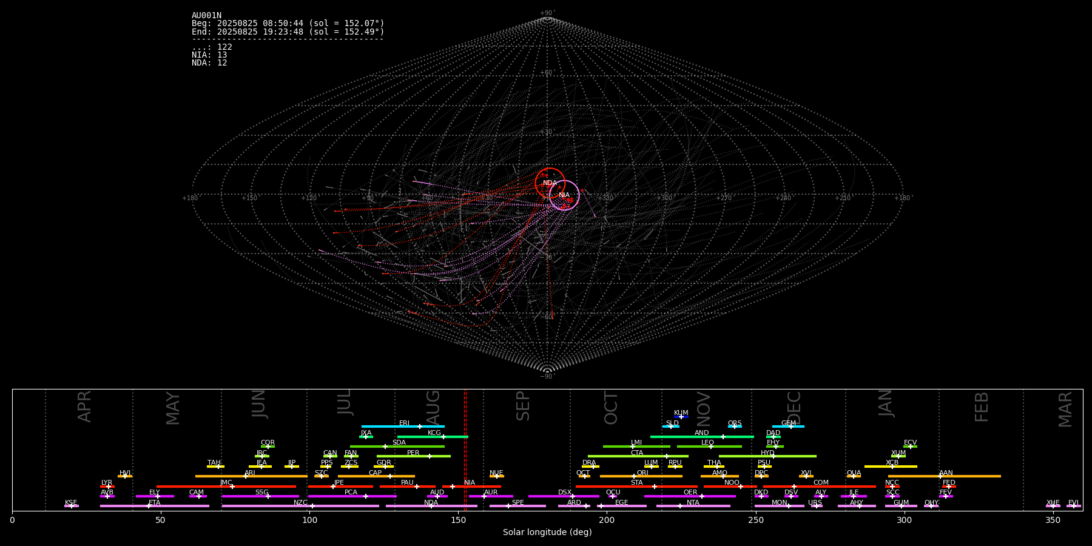Screen dimensions: 1092x546
Task: Click the green LEO shower bar
Action: point(709,447)
